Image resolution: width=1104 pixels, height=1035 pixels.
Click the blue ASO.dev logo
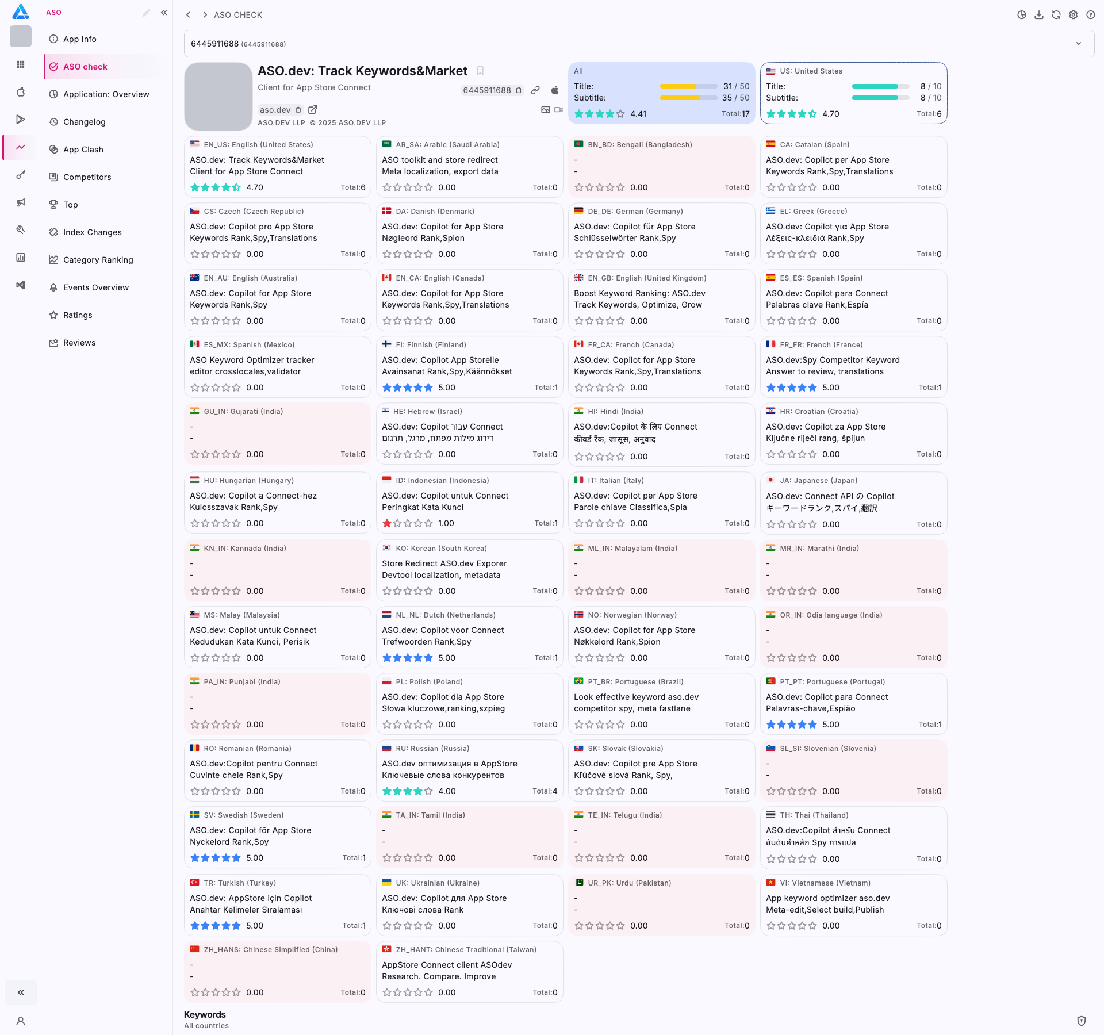[21, 11]
